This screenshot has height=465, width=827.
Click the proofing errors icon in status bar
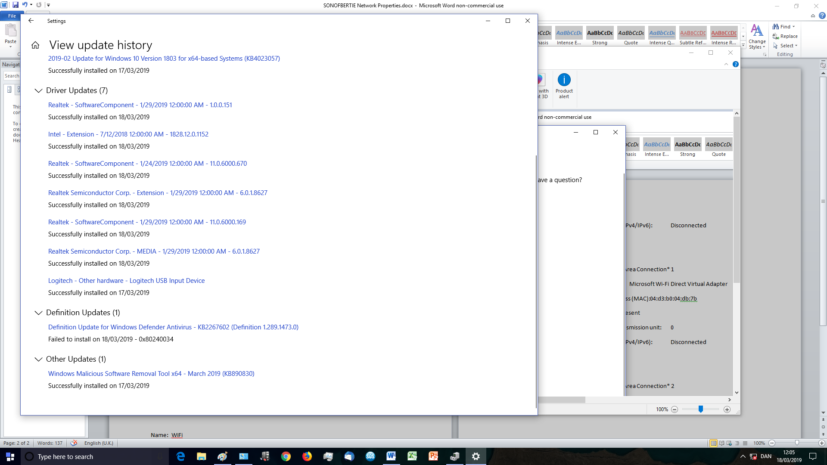[x=74, y=443]
